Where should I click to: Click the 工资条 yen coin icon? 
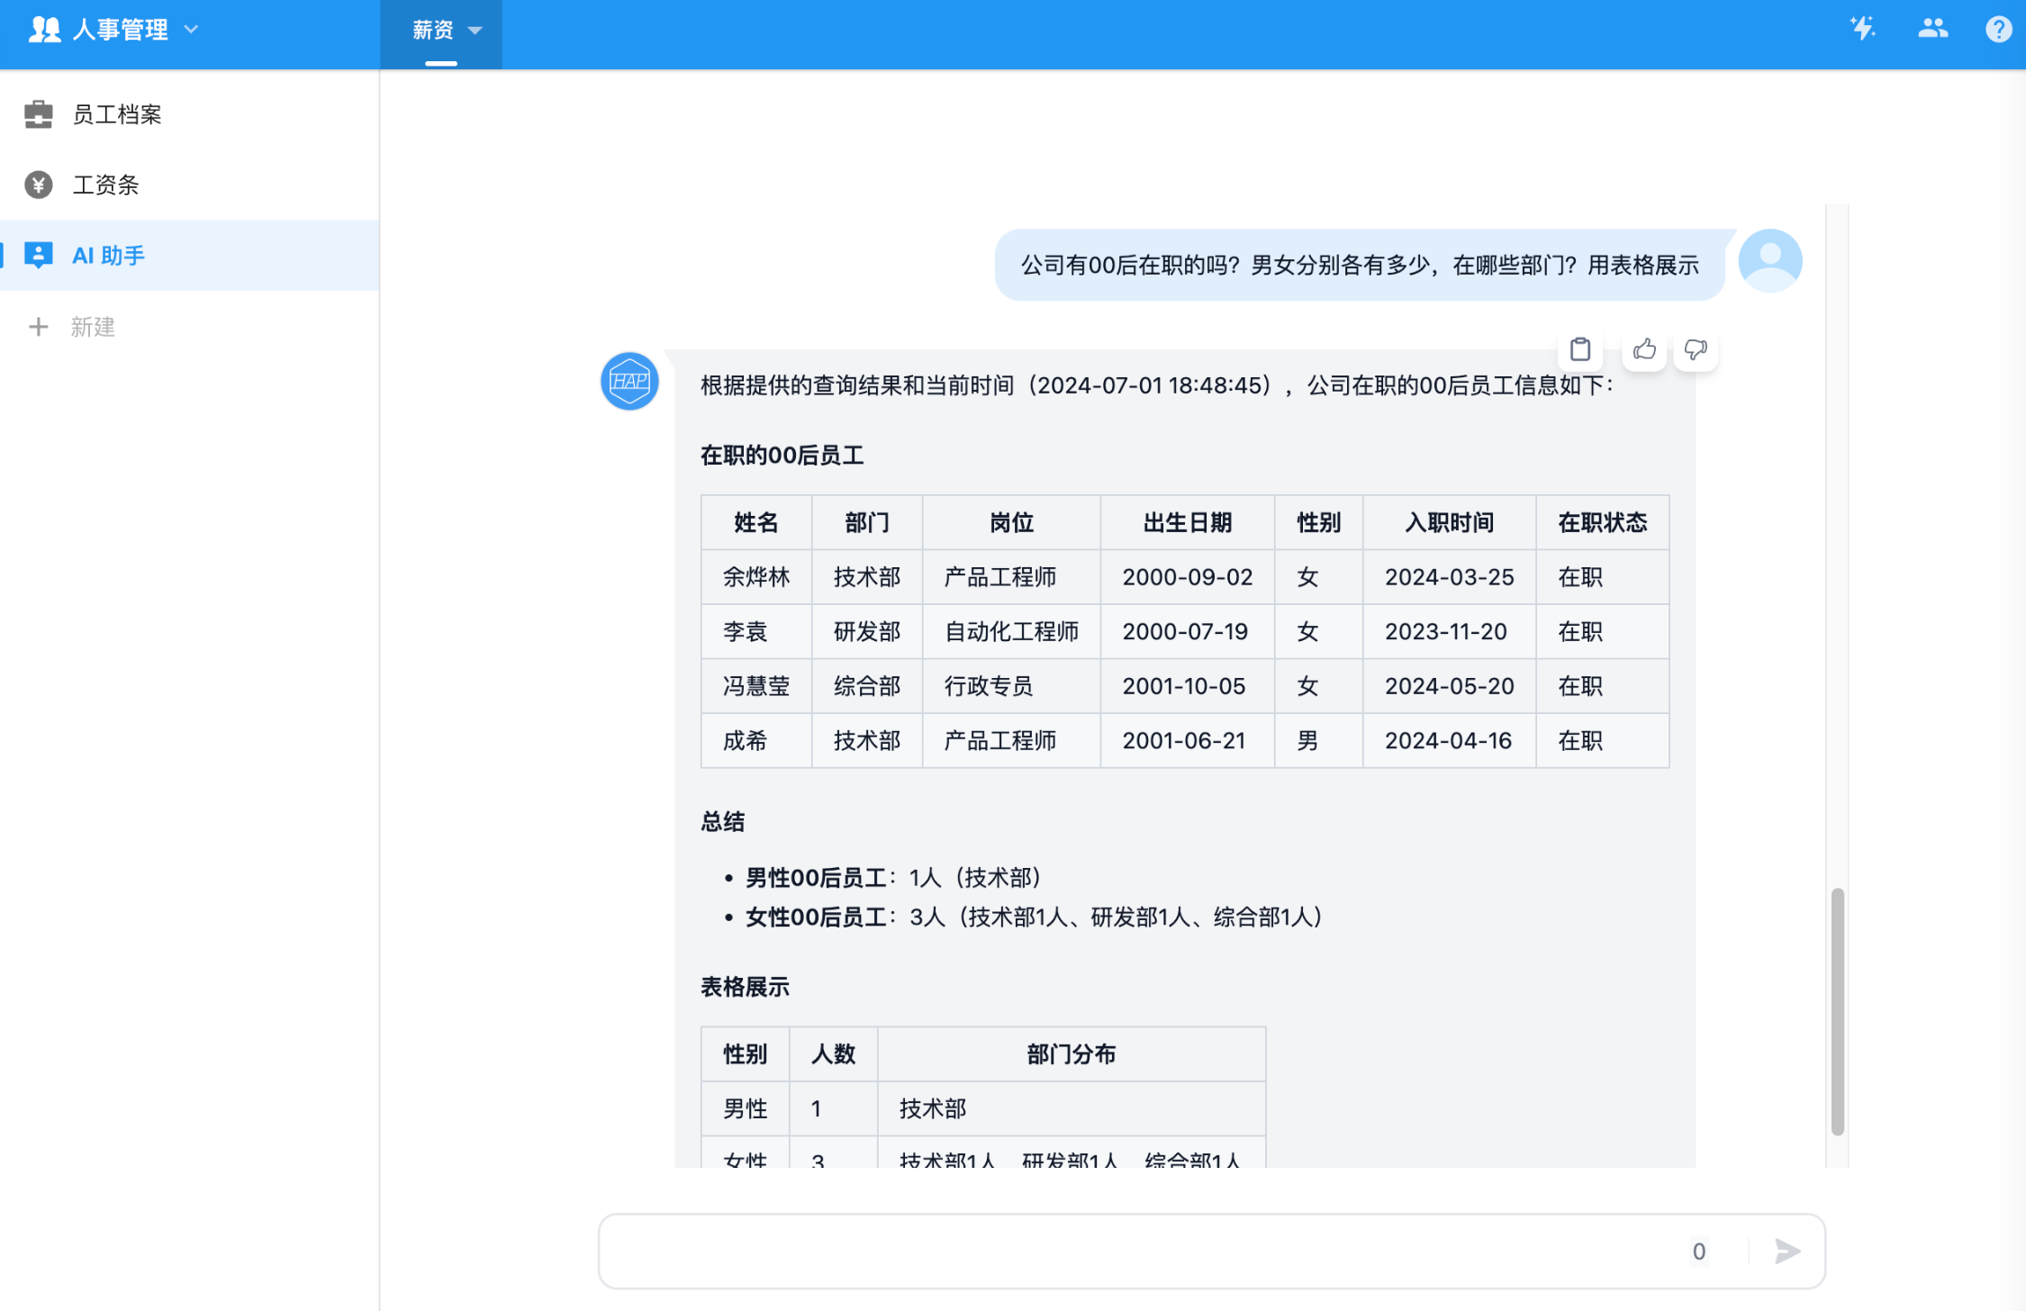[38, 185]
